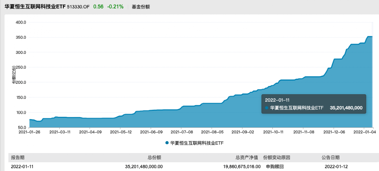Viewport: 379px width, 171px height.
Task: Click y-axis label 50.0
Action: click(22, 128)
